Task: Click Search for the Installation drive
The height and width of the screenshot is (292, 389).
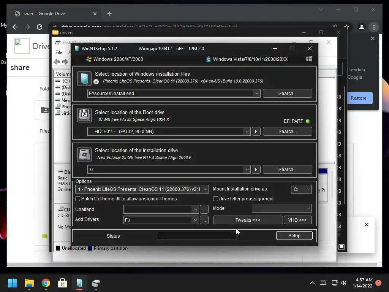Action: point(287,169)
